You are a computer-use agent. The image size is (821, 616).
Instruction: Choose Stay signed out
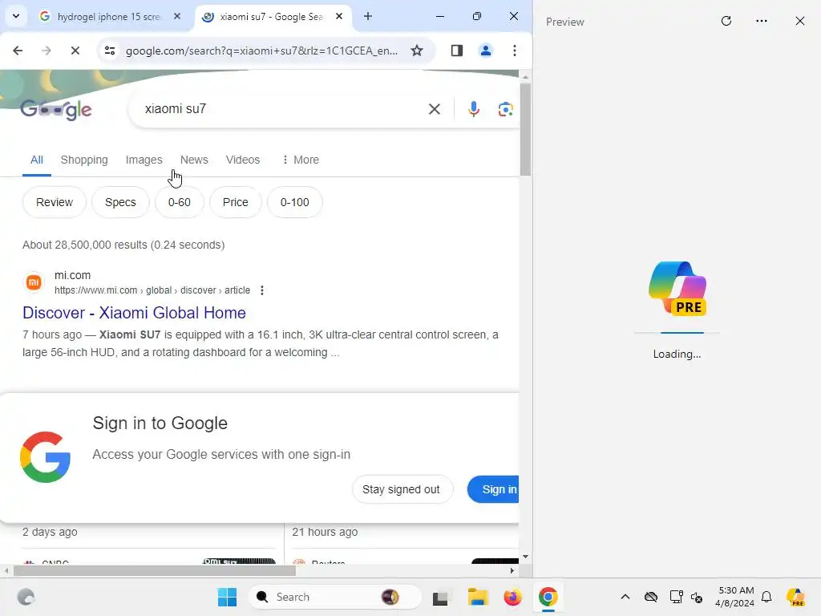tap(401, 489)
